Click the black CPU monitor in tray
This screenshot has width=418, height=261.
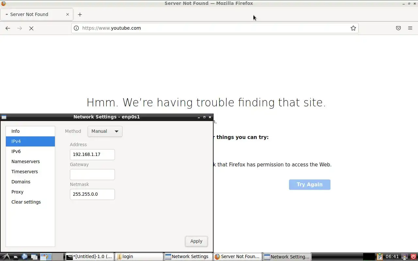(369, 257)
